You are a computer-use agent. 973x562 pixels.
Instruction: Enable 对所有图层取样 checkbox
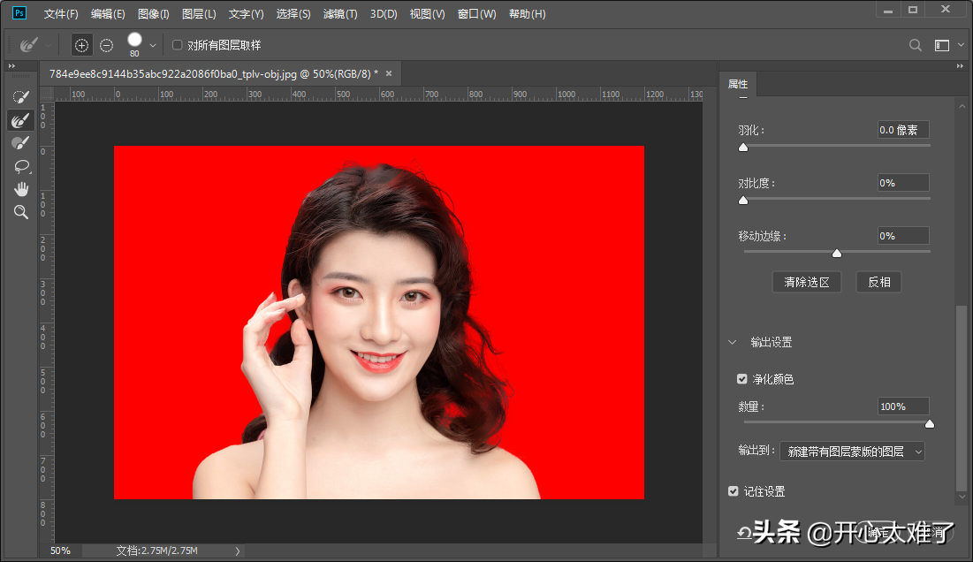(178, 45)
